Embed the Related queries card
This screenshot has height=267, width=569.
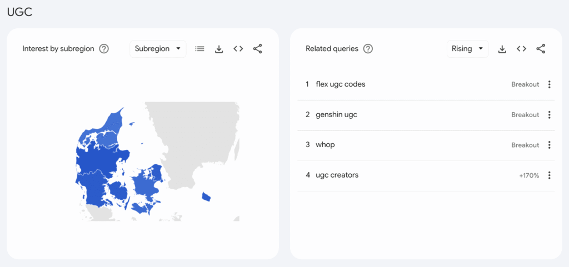(x=521, y=48)
